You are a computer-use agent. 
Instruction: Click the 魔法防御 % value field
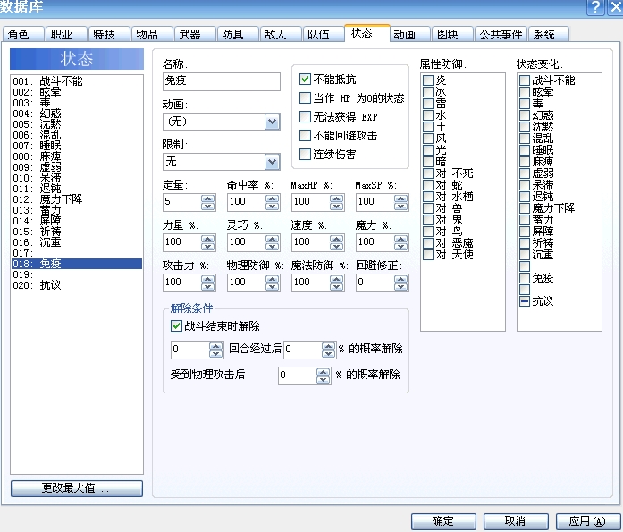click(x=311, y=283)
